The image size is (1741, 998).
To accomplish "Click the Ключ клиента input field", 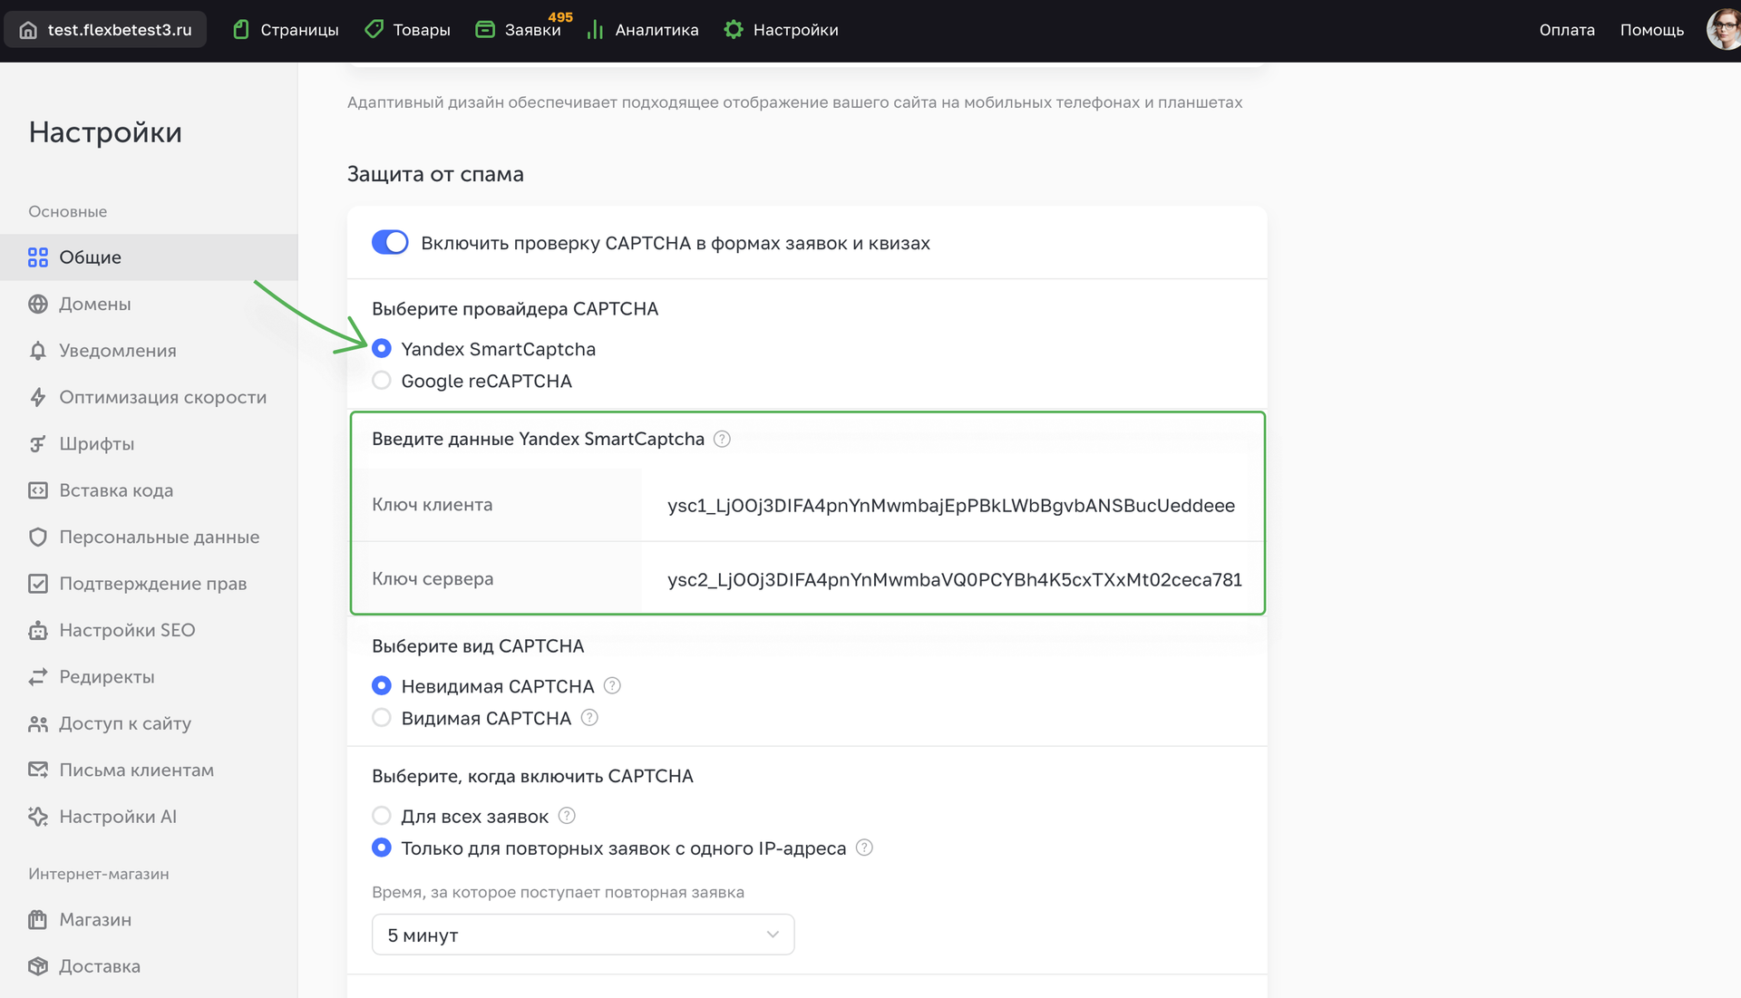I will (x=950, y=506).
